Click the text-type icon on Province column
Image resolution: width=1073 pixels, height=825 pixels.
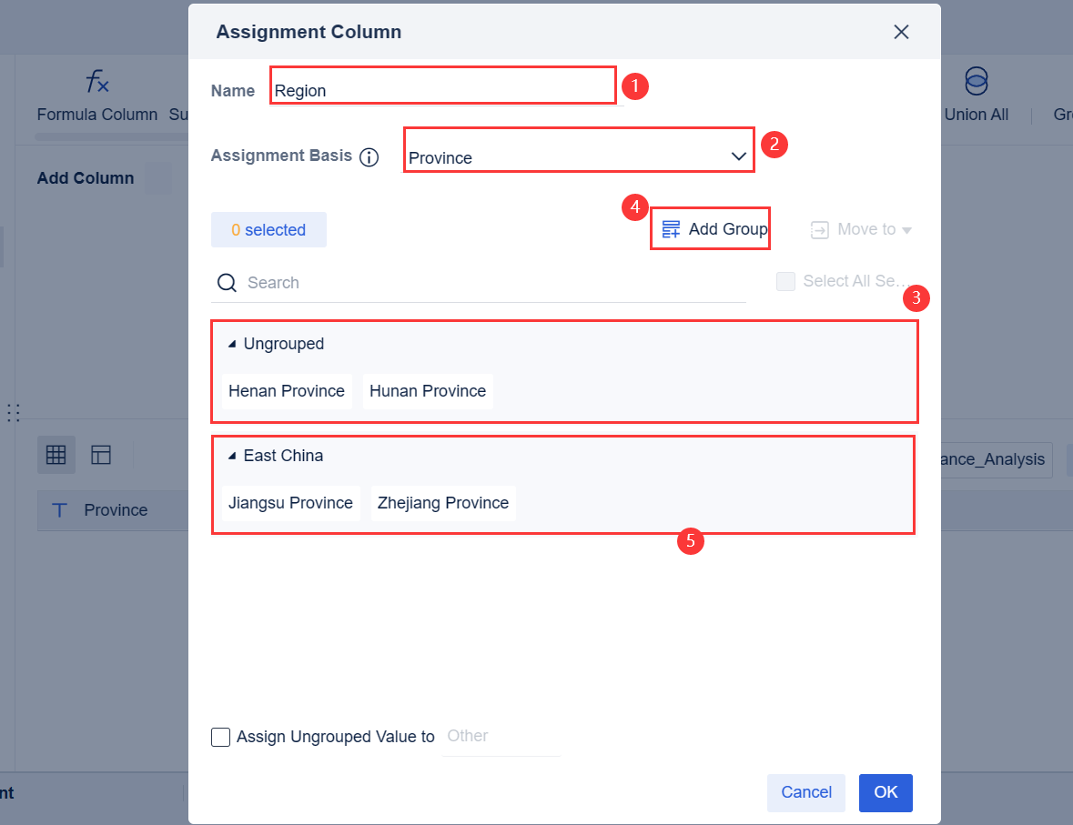[60, 510]
